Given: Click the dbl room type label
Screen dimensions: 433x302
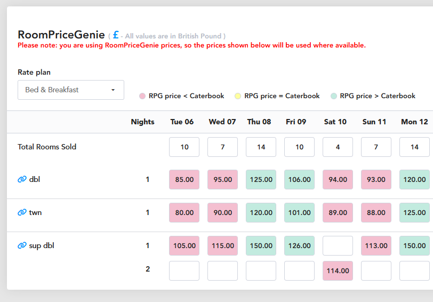Looking at the screenshot, I should 35,179.
